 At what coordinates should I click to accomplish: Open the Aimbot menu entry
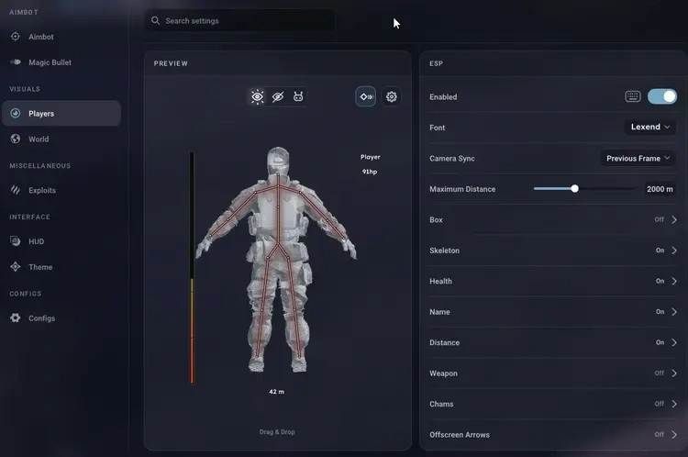point(61,37)
